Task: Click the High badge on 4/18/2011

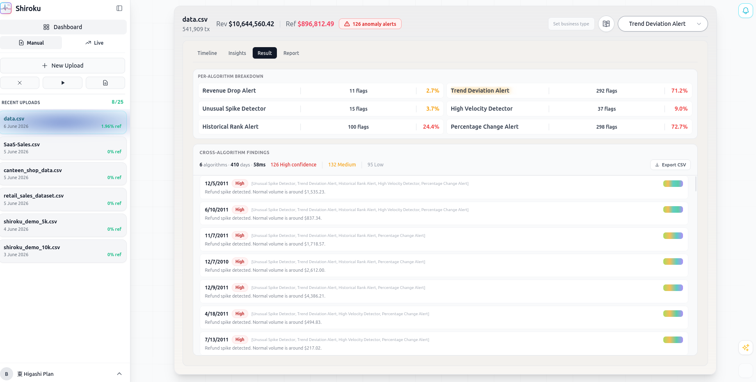Action: 240,314
